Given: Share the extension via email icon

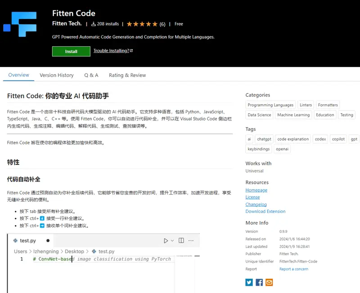Looking at the screenshot, I should click(x=269, y=282).
